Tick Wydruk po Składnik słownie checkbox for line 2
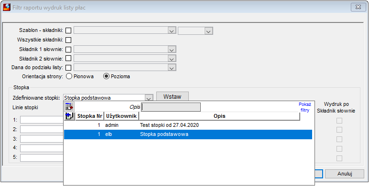 point(339,130)
